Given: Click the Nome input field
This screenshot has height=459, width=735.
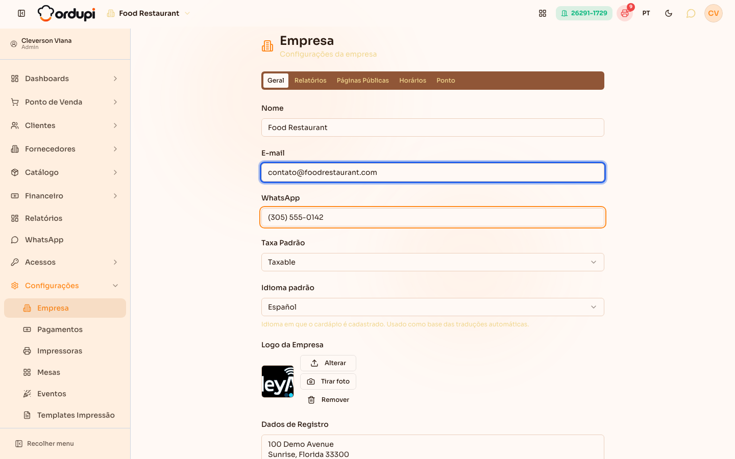Looking at the screenshot, I should coord(433,127).
